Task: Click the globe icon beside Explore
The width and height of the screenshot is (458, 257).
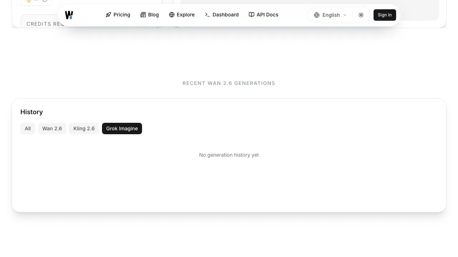Action: tap(172, 15)
